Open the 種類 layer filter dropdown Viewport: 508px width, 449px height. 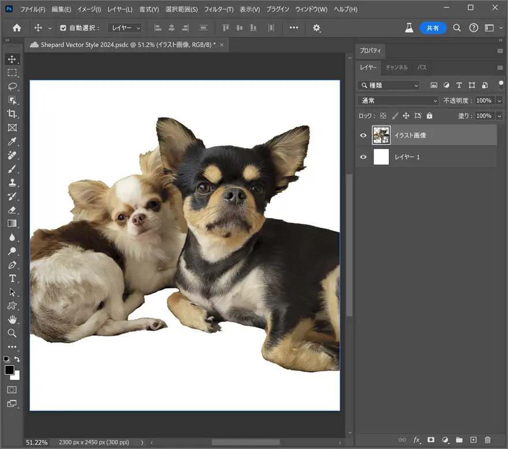coord(389,85)
